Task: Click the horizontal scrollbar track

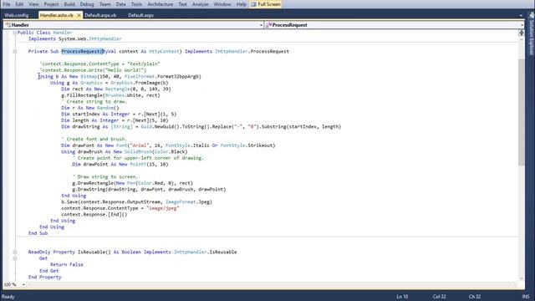Action: 271,284
